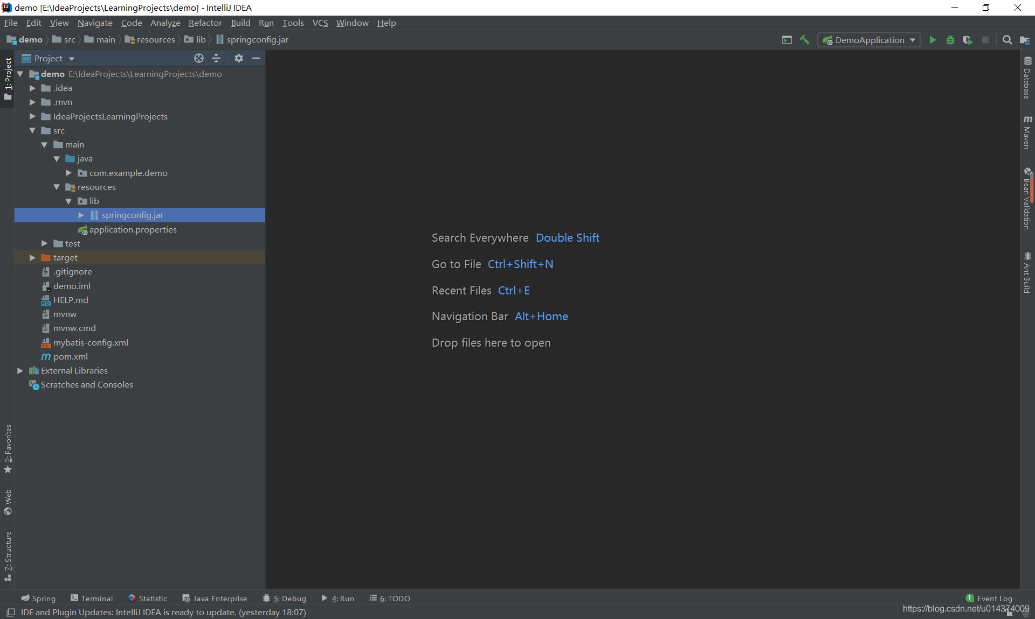This screenshot has height=619, width=1035.
Task: Expand External Libraries node
Action: [20, 370]
